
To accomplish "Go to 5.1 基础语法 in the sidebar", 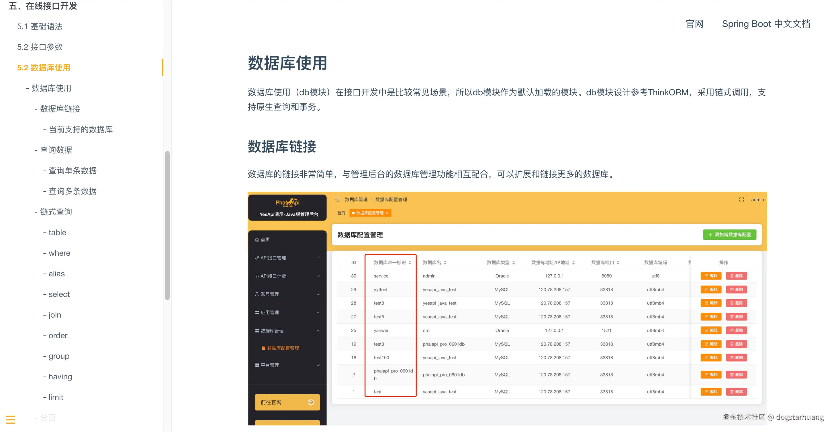I will click(40, 27).
